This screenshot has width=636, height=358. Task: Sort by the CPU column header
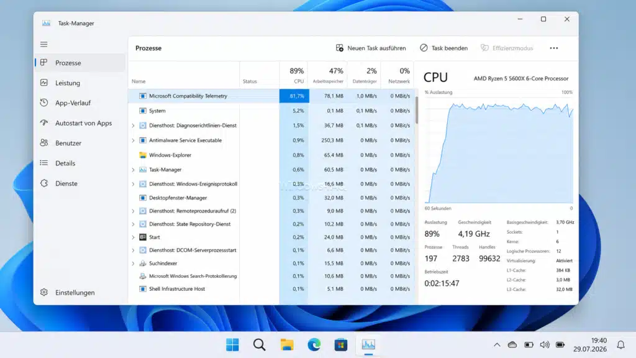[294, 75]
